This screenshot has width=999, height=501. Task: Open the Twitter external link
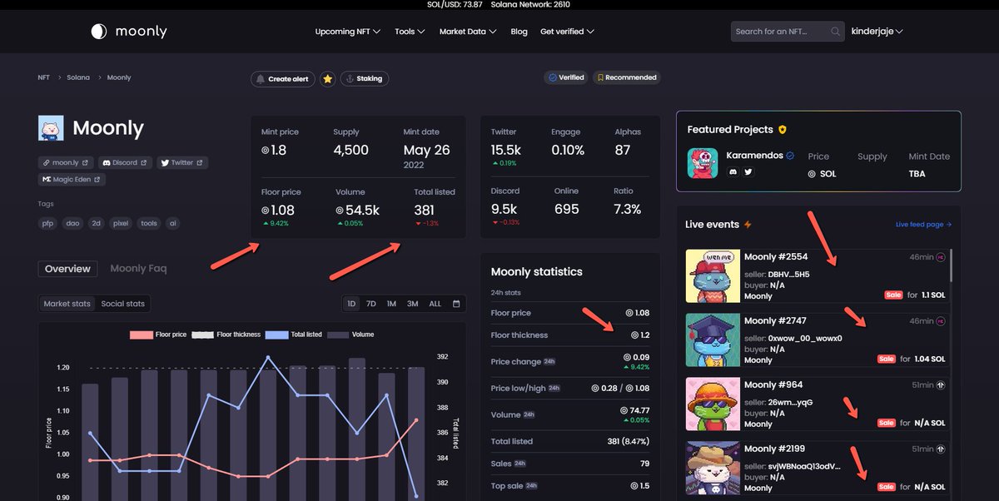(181, 163)
